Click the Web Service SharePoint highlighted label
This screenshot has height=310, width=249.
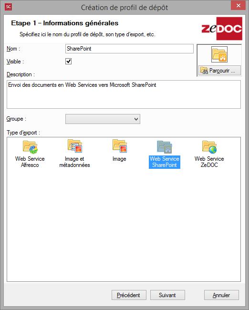click(x=165, y=162)
